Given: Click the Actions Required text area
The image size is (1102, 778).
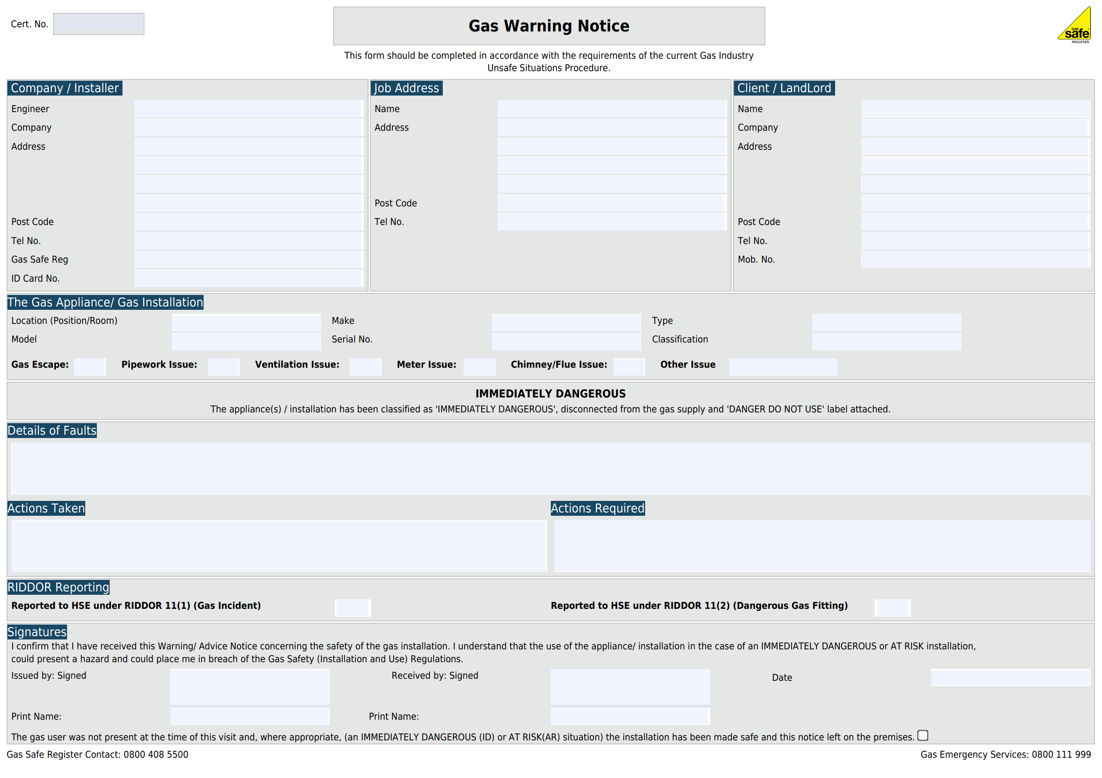Looking at the screenshot, I should tap(822, 546).
